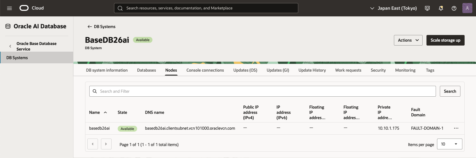
Task: Click the DNS name basedb26ai.clientsubnet.vcn101000.oraclevcn.com
Action: (x=190, y=128)
